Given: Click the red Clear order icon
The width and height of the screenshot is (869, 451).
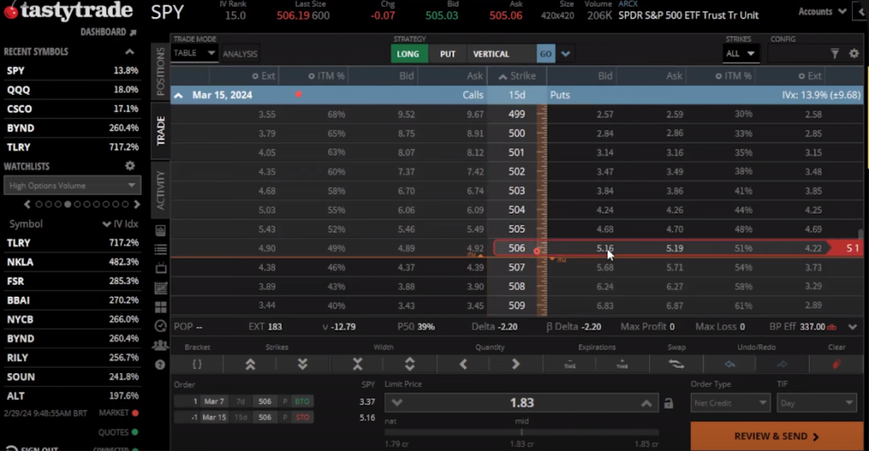Looking at the screenshot, I should point(836,365).
